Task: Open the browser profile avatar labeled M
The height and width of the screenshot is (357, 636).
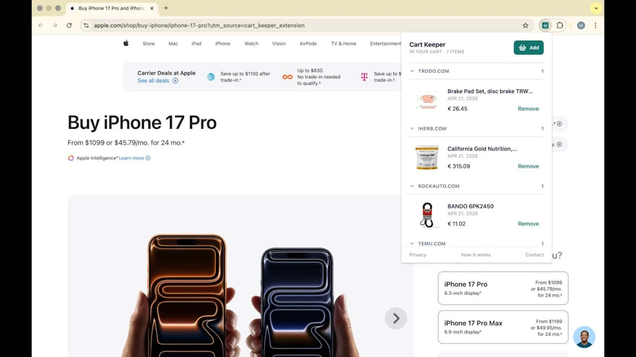Action: (581, 25)
